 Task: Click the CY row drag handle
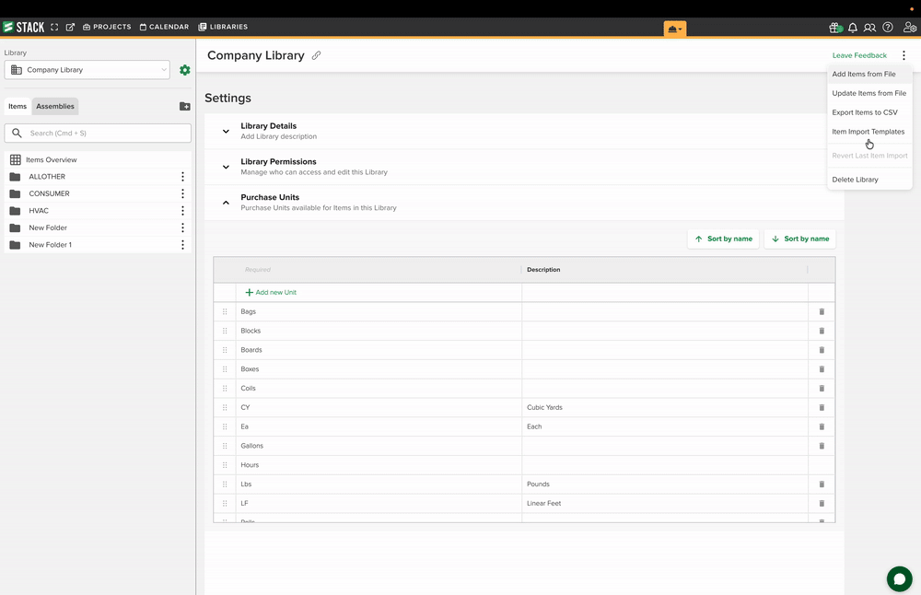(225, 408)
